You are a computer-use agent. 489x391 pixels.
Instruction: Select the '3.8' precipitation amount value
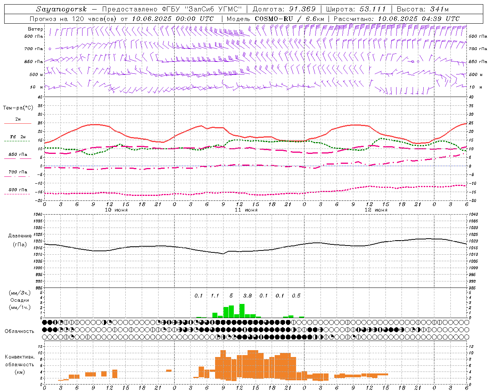click(x=248, y=296)
